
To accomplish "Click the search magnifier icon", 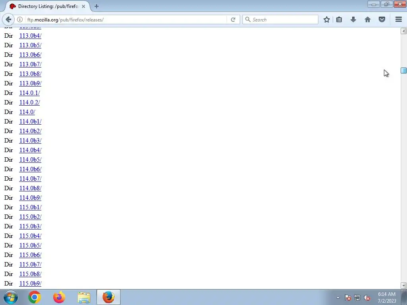I will point(248,19).
